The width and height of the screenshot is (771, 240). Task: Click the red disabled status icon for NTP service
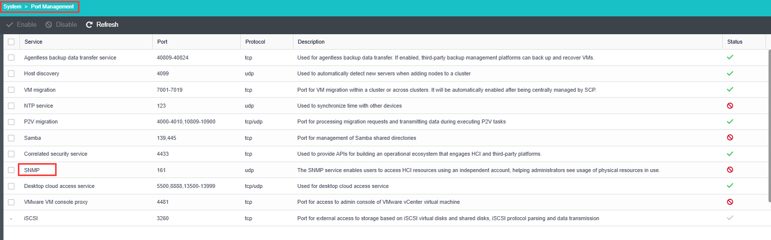(730, 106)
